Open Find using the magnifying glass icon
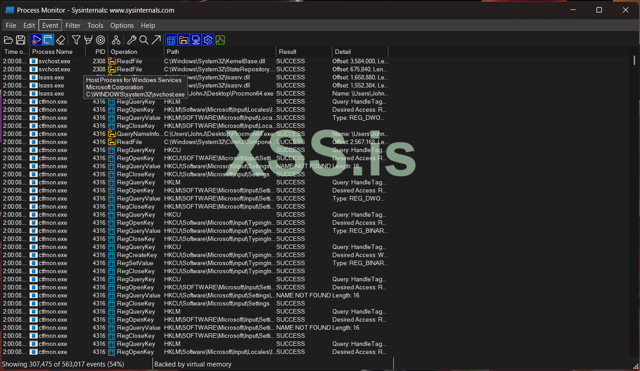The width and height of the screenshot is (640, 371). (144, 39)
